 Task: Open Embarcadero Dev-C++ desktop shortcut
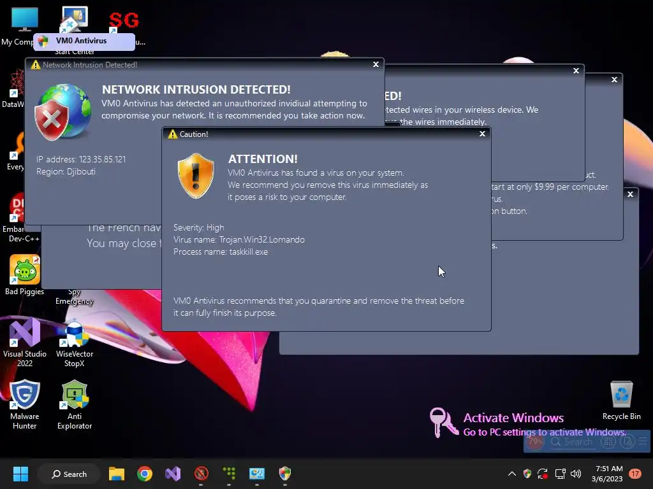17,218
